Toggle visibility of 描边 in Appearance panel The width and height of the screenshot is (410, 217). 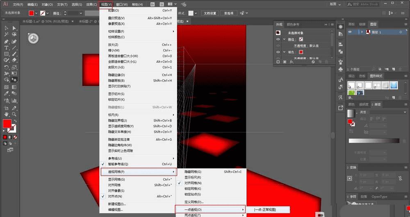coord(278,39)
